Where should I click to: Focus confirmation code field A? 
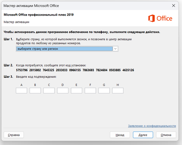coord(21,90)
